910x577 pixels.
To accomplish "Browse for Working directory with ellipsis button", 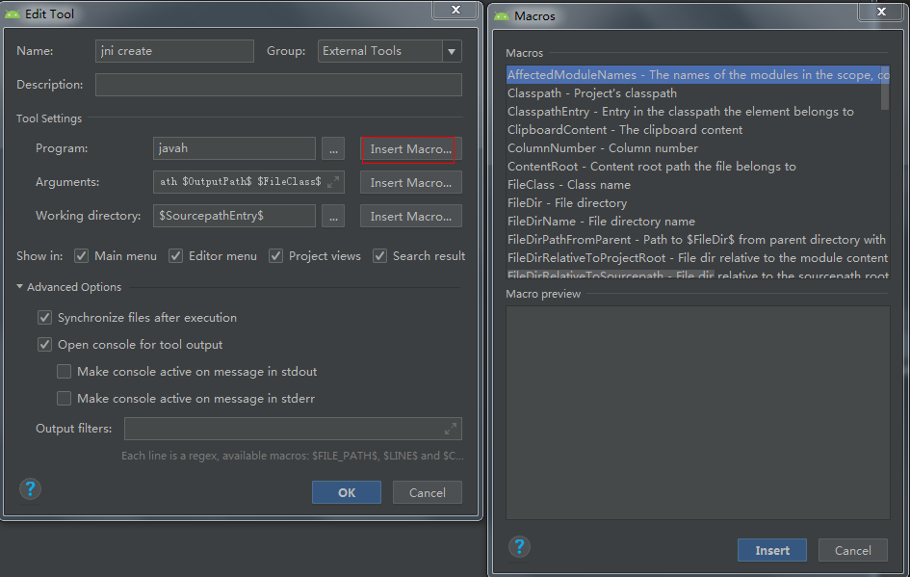I will 333,216.
